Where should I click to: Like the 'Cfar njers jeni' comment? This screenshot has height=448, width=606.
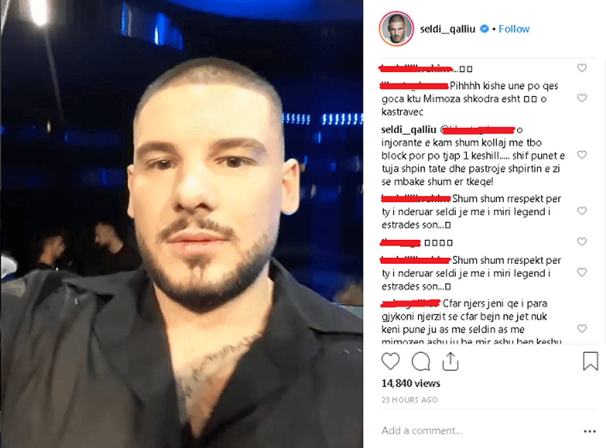pyautogui.click(x=582, y=329)
